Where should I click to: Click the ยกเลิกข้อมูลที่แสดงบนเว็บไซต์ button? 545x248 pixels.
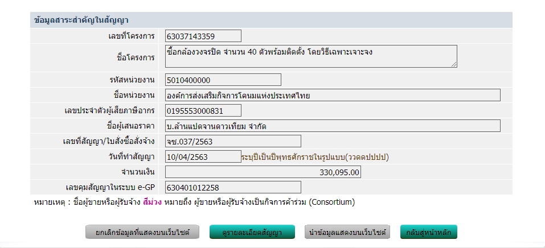click(142, 232)
